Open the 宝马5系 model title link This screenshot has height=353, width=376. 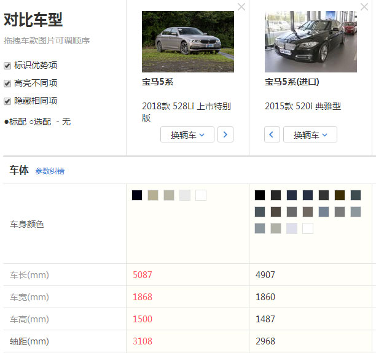pyautogui.click(x=157, y=82)
